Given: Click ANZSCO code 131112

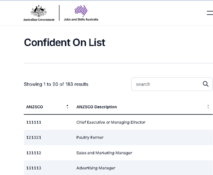Looking at the screenshot, I should [34, 153].
